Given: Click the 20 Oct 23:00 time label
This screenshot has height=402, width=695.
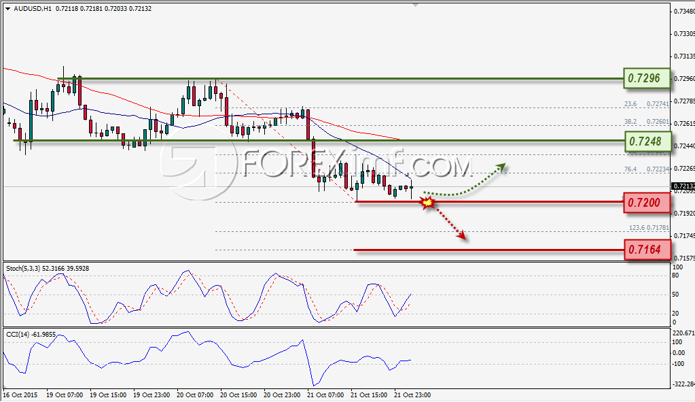Looking at the screenshot, I should [x=282, y=395].
